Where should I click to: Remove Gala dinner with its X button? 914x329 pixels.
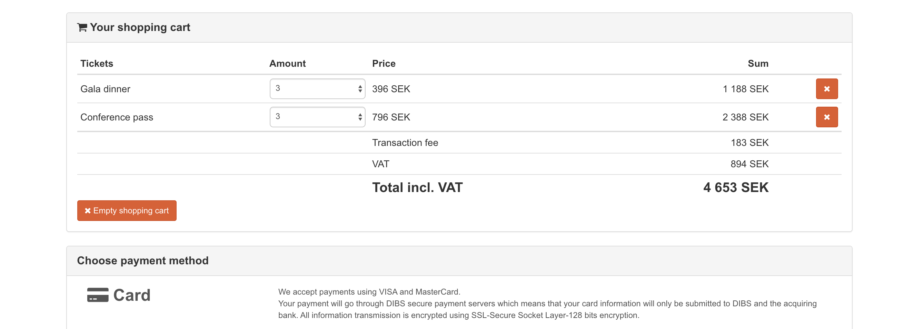point(826,89)
